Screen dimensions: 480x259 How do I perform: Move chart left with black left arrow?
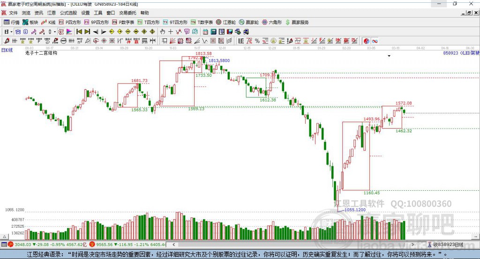tap(96, 31)
